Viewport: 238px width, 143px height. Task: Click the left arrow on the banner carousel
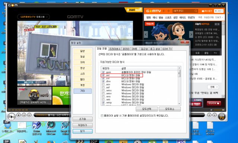coord(146,34)
